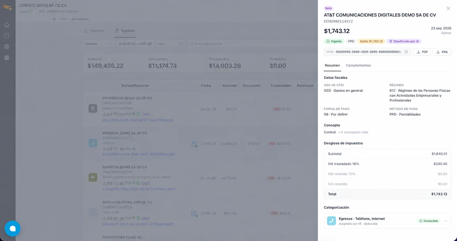Open the bookmark document icon in left sidebar
This screenshot has width=457, height=241.
tap(7, 36)
